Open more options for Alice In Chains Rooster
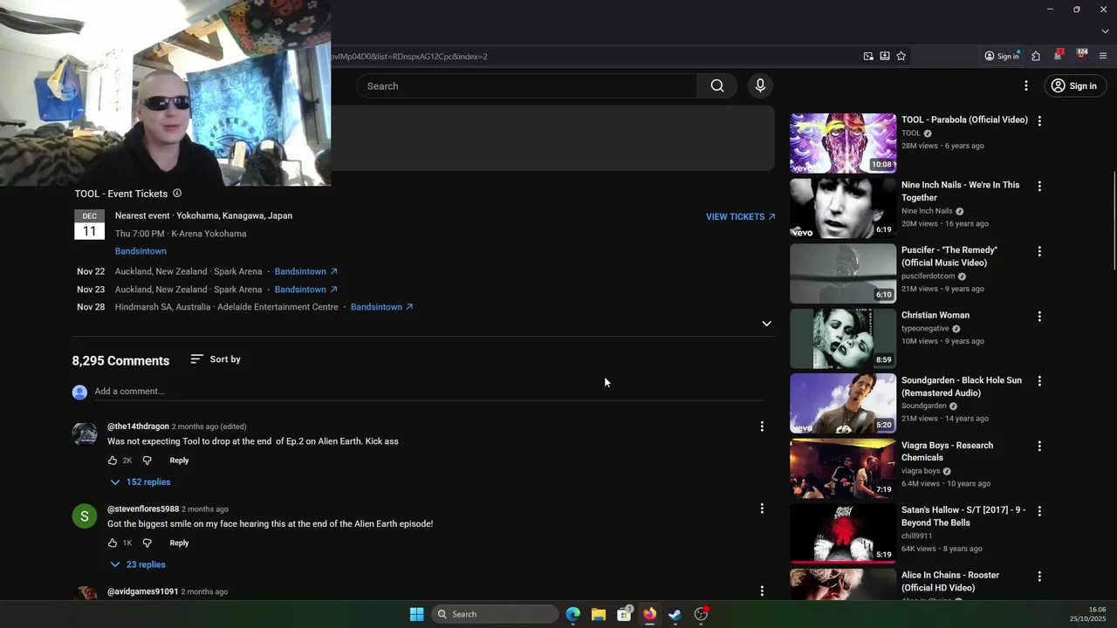Screen dimensions: 1117x628 [x=1039, y=577]
